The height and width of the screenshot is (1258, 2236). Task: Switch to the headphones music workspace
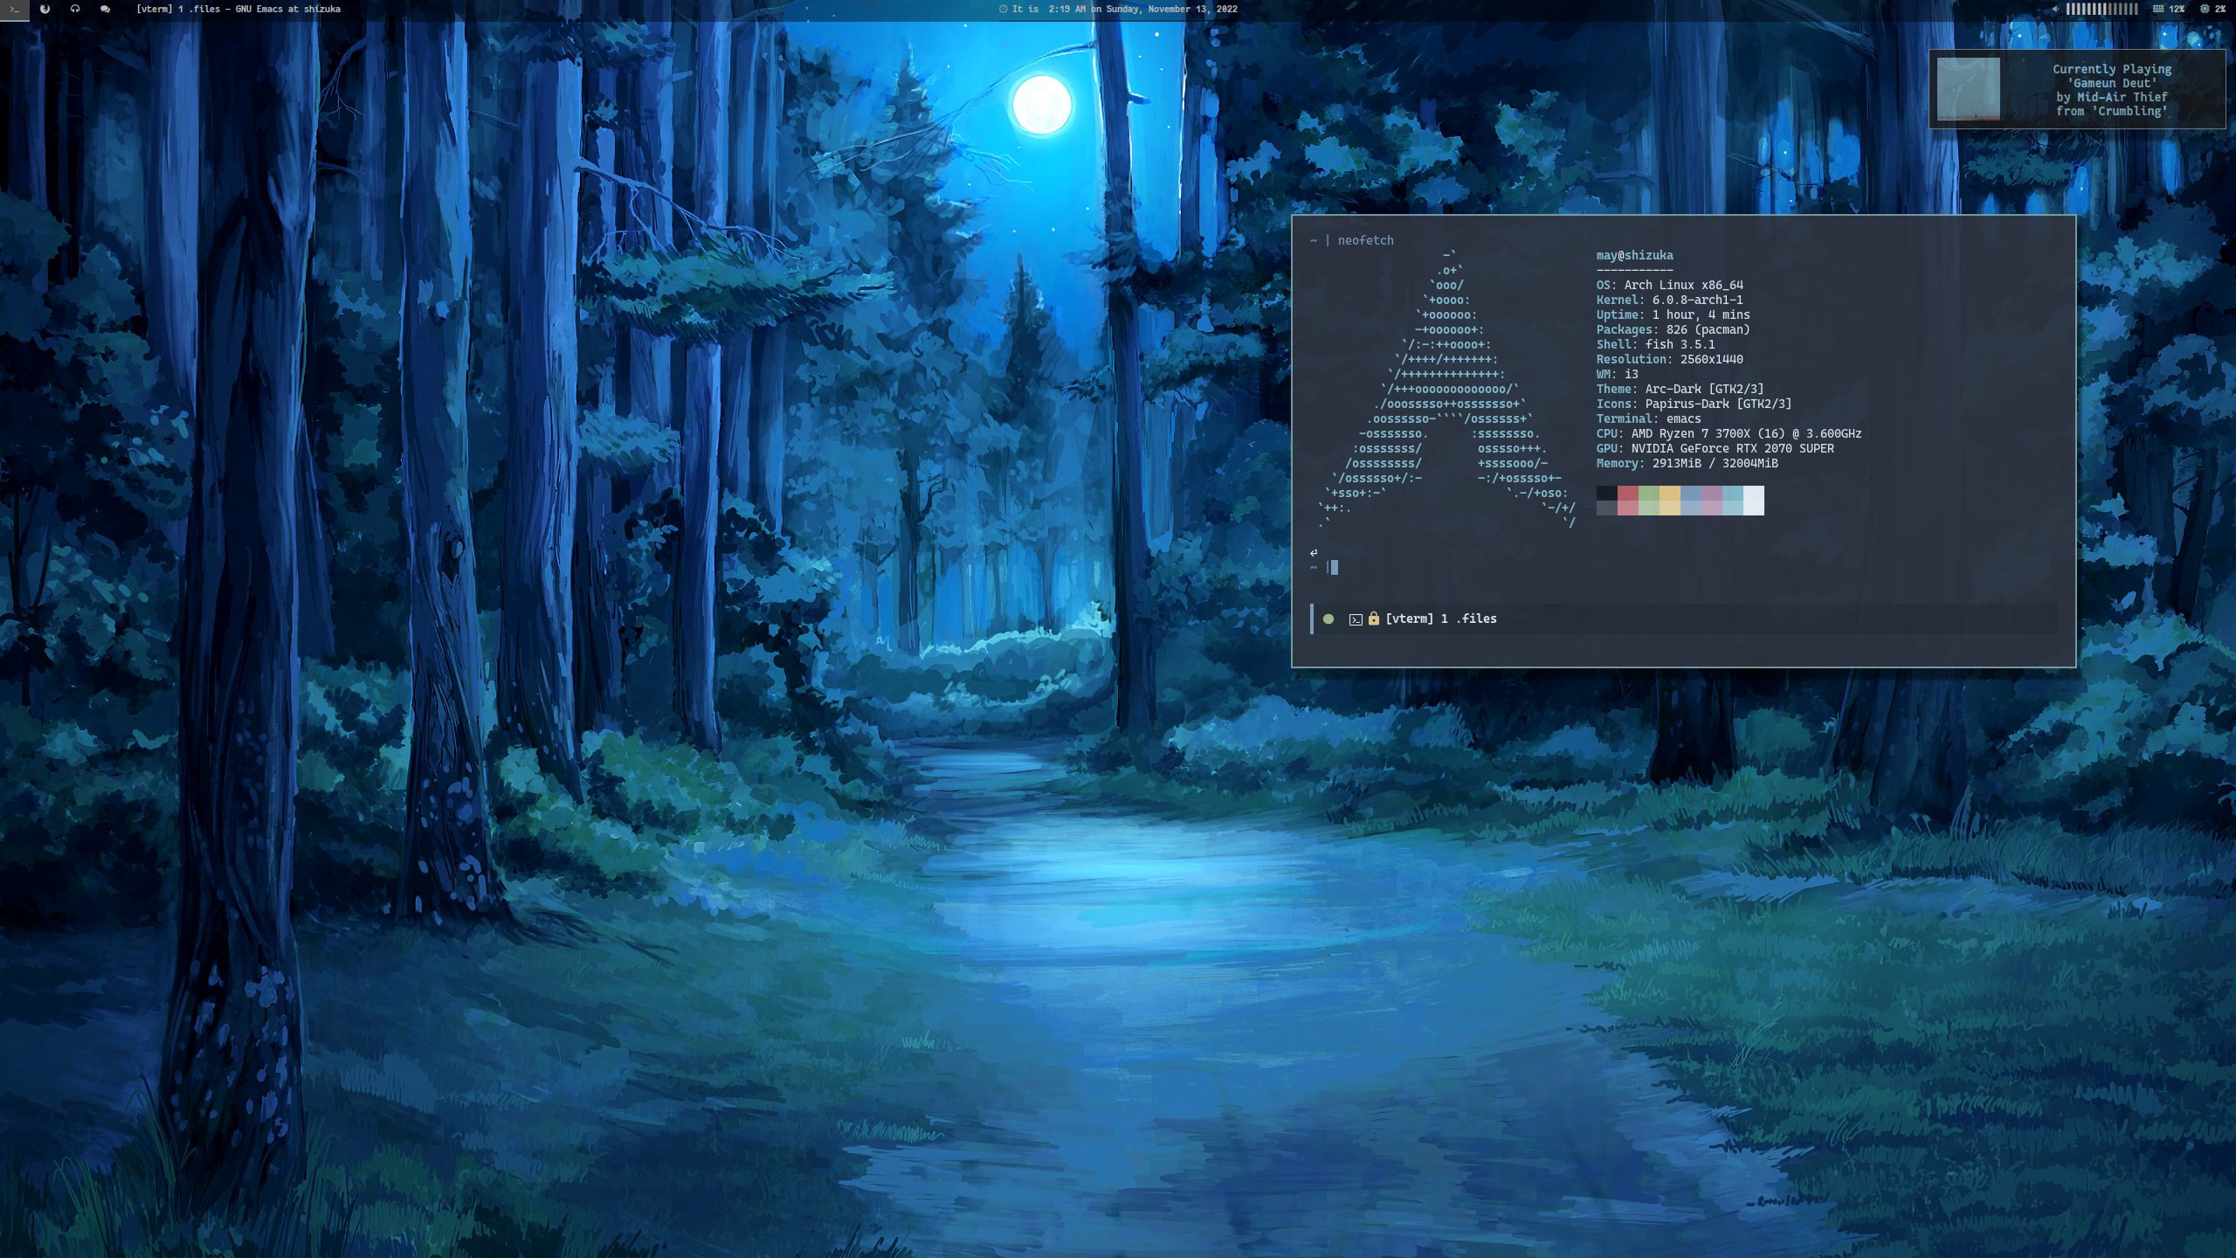click(x=75, y=9)
